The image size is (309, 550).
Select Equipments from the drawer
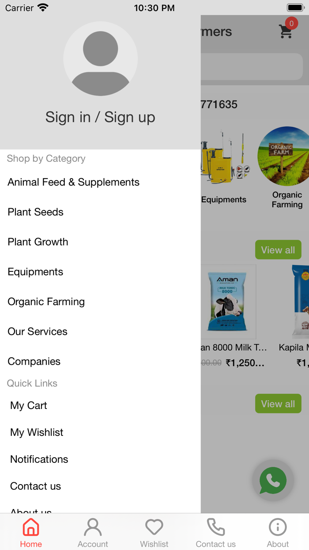(x=35, y=272)
